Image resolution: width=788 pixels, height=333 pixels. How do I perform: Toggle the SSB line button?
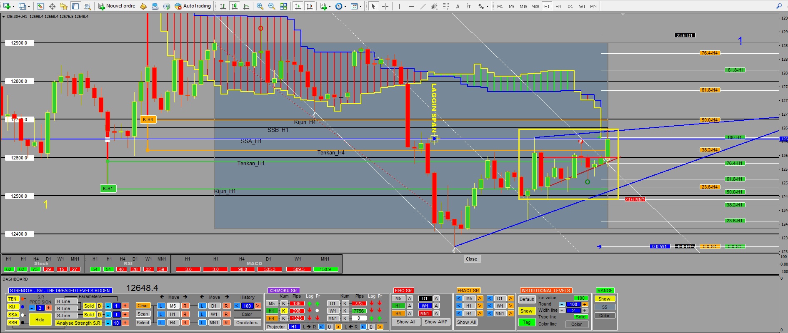(x=13, y=323)
